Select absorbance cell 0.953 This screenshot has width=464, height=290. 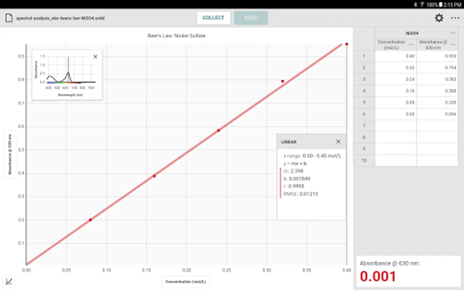pyautogui.click(x=437, y=56)
